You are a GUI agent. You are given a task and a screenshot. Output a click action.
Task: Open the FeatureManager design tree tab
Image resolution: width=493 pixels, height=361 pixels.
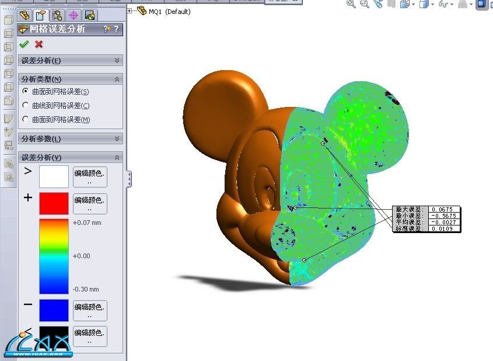[25, 15]
